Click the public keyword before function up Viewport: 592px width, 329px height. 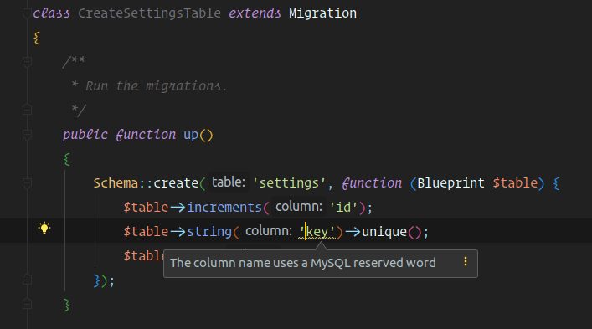85,135
